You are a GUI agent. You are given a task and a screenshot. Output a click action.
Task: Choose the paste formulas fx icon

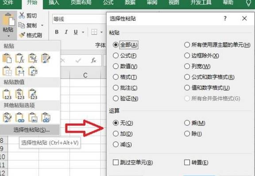click(19, 58)
